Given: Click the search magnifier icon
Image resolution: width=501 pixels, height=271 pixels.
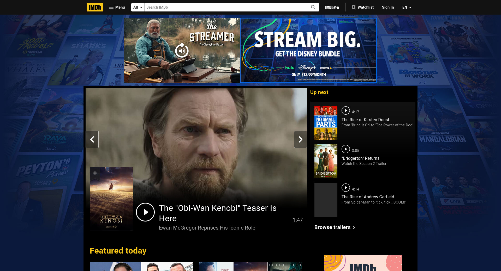Looking at the screenshot, I should 313,7.
